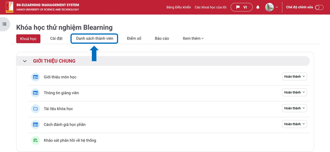Expand the Xem thêm menu
Image resolution: width=330 pixels, height=152 pixels.
click(x=193, y=38)
